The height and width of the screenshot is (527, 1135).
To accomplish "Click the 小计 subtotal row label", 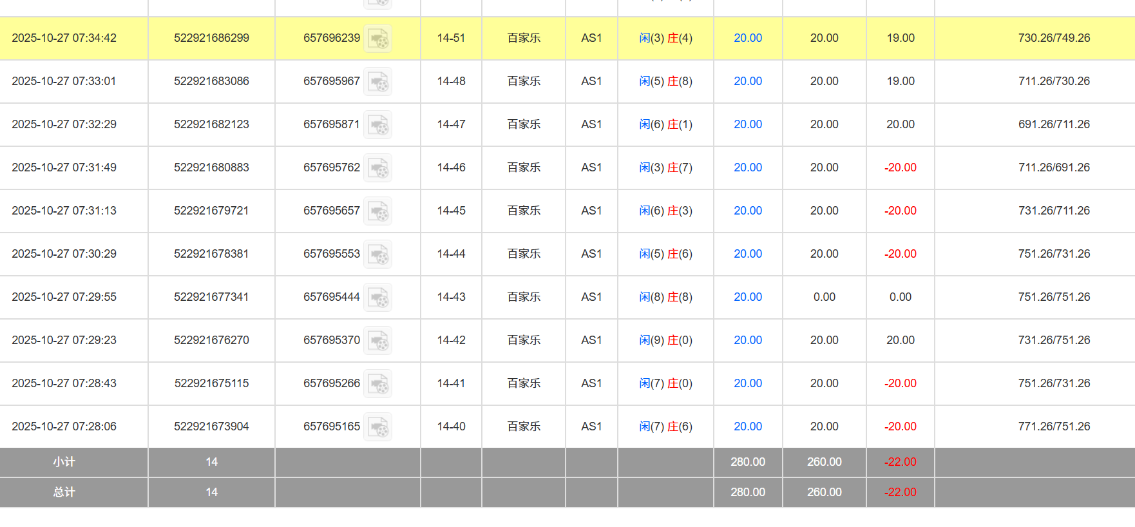I will pos(64,462).
